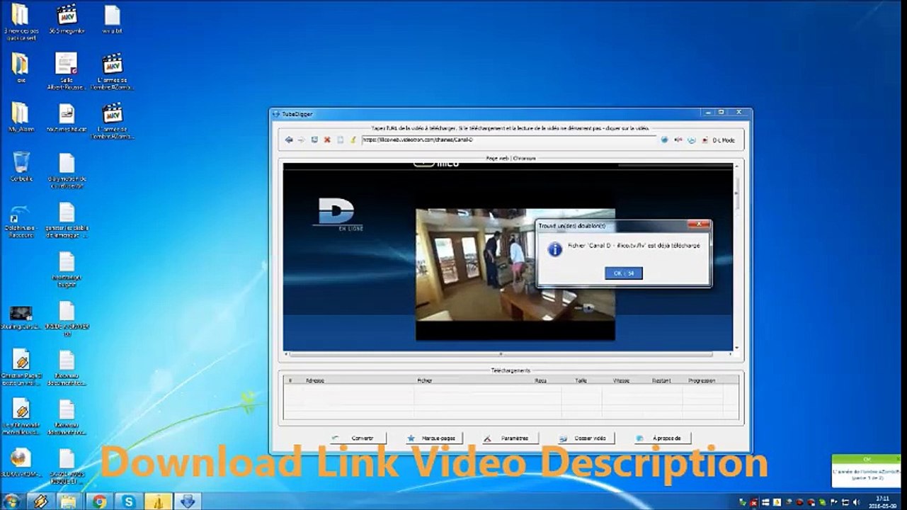Open the Windows Start menu

11,501
